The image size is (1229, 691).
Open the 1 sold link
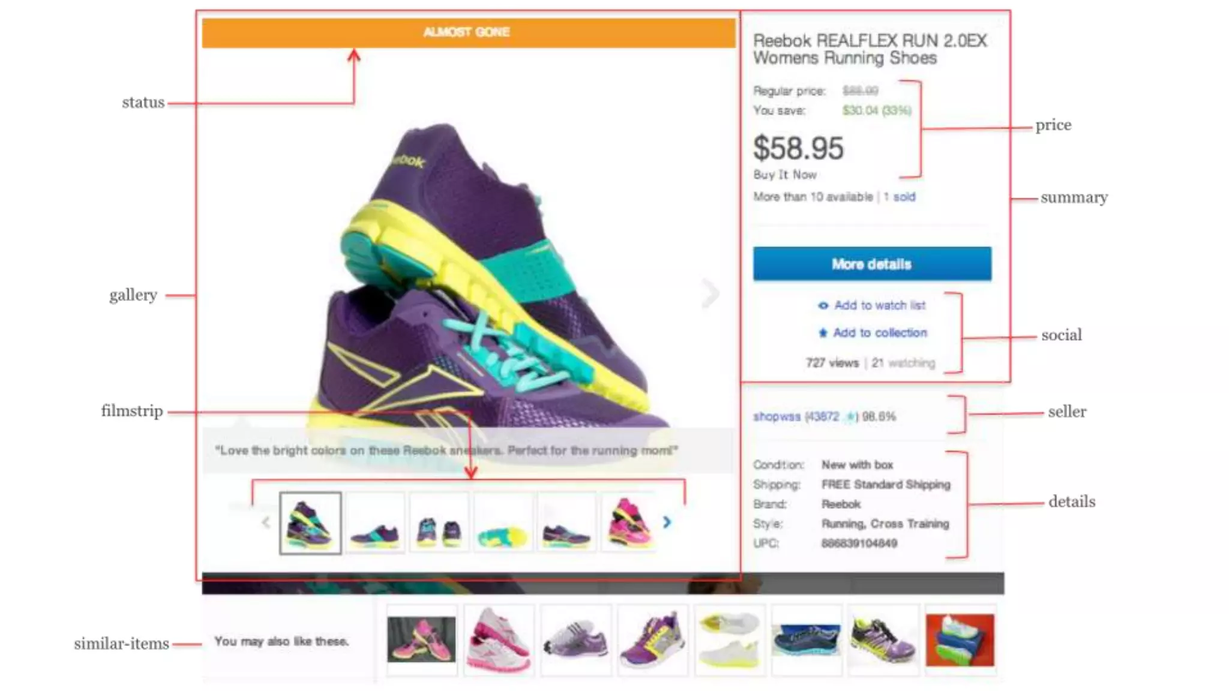(x=899, y=197)
